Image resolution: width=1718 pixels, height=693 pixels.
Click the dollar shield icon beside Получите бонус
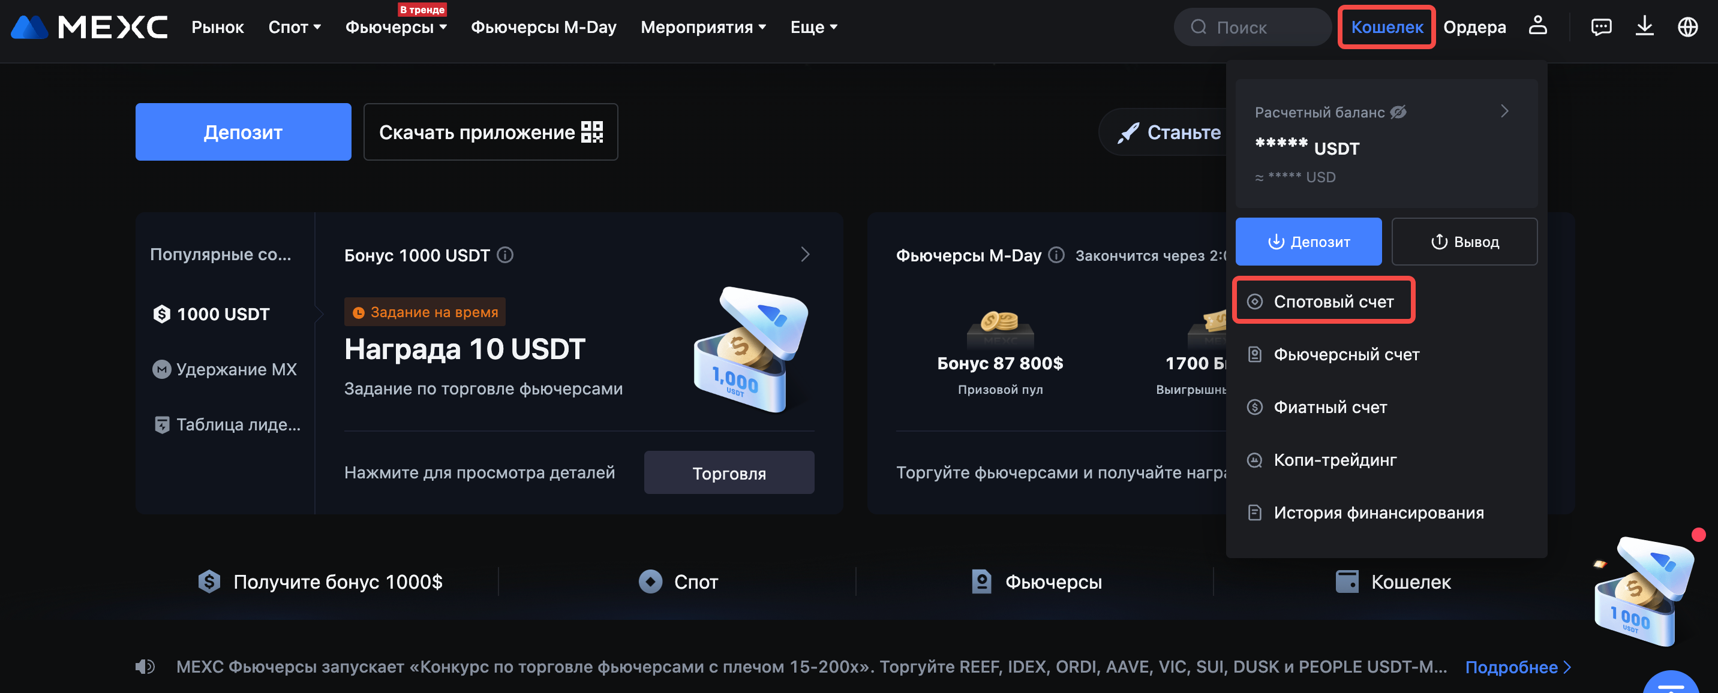[x=209, y=581]
